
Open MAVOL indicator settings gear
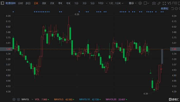tap(14, 99)
